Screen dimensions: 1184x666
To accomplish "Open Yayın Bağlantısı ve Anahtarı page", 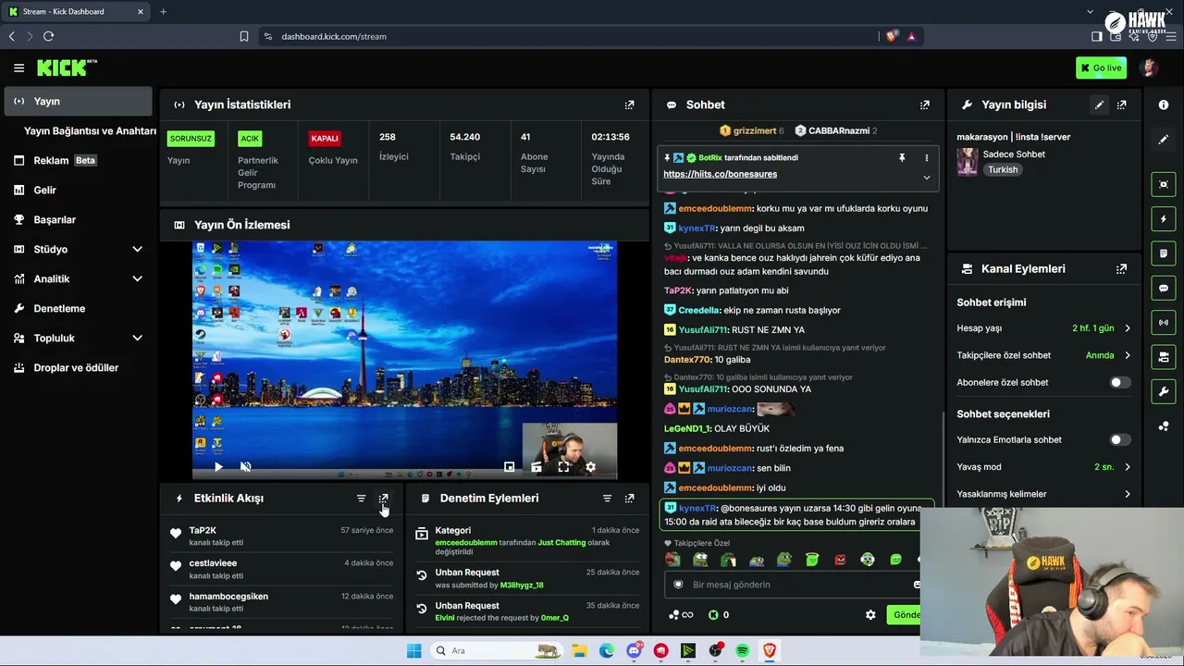I will click(x=90, y=130).
